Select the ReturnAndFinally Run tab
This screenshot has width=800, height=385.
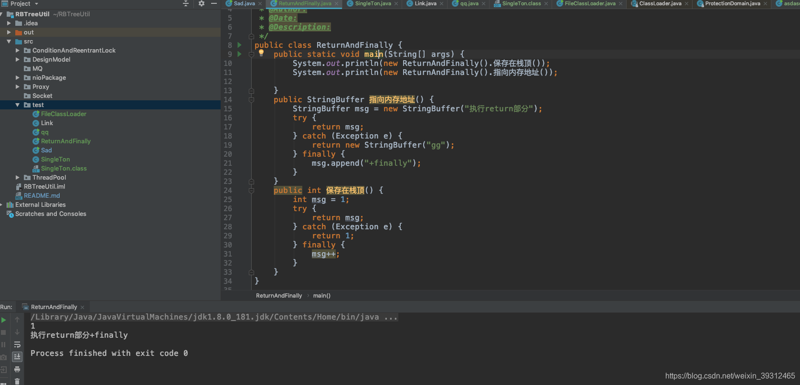[53, 307]
